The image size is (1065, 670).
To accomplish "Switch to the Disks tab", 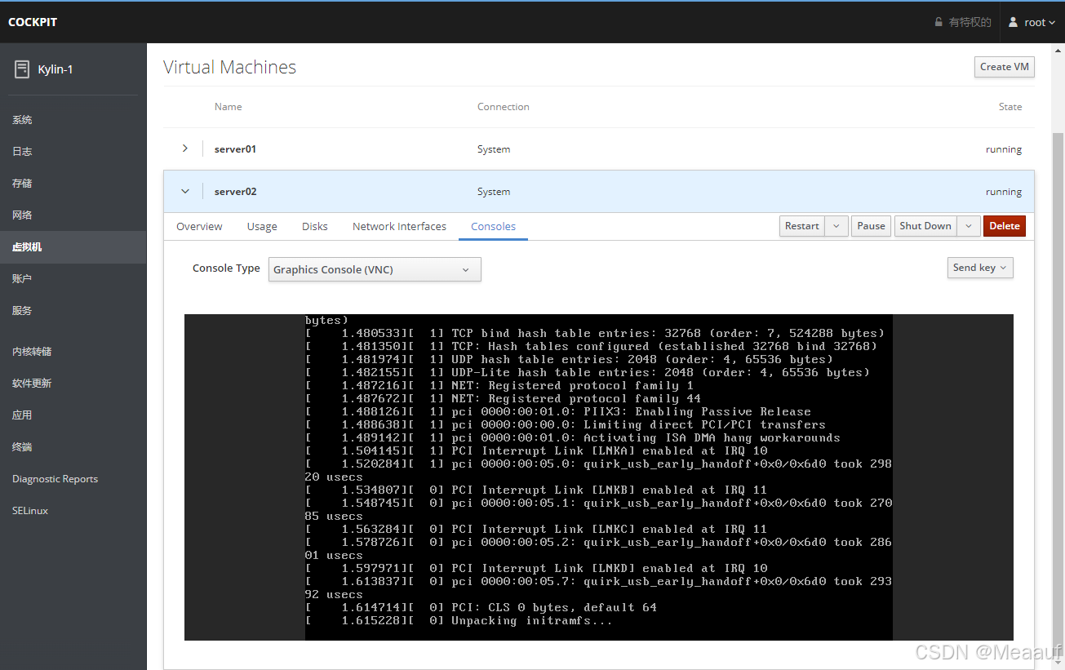I will pyautogui.click(x=314, y=226).
